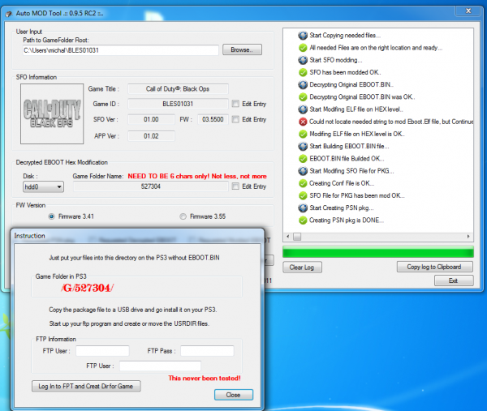Enable Edit Entry checkbox for Game Folder Name

click(235, 186)
